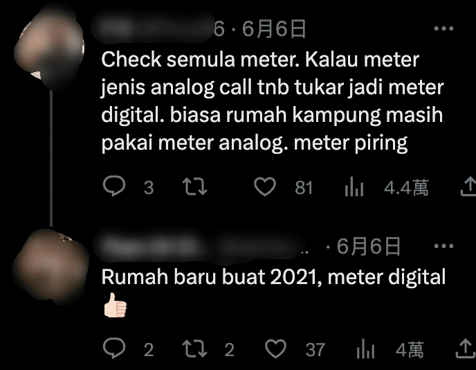Like the tweet with 81 likes
The width and height of the screenshot is (476, 370).
coord(265,186)
